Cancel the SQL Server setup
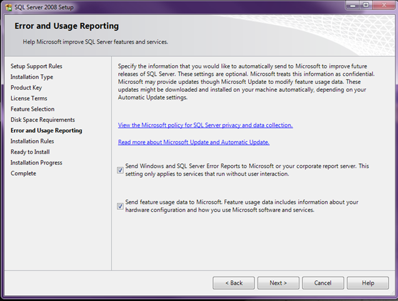Screen dimensions: 398x301 (x=323, y=283)
